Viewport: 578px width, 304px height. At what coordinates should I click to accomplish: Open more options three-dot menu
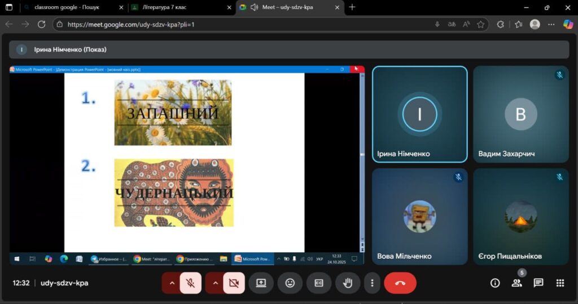point(371,283)
